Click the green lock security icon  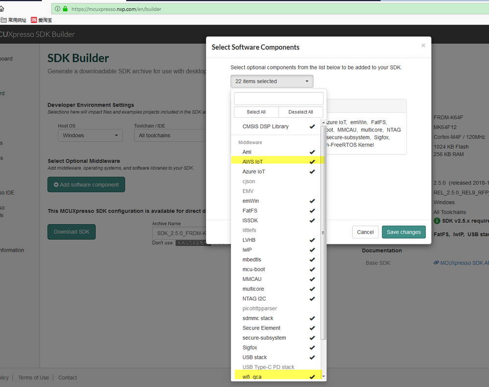65,9
